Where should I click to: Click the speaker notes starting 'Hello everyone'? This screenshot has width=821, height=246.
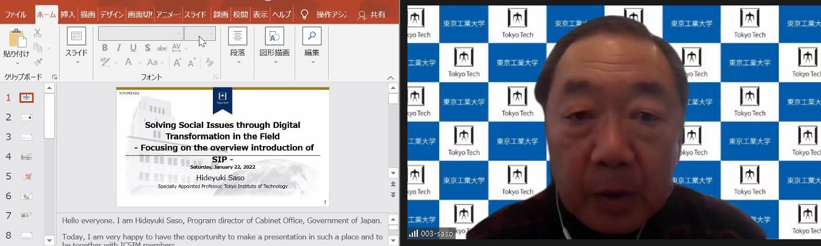point(222,220)
